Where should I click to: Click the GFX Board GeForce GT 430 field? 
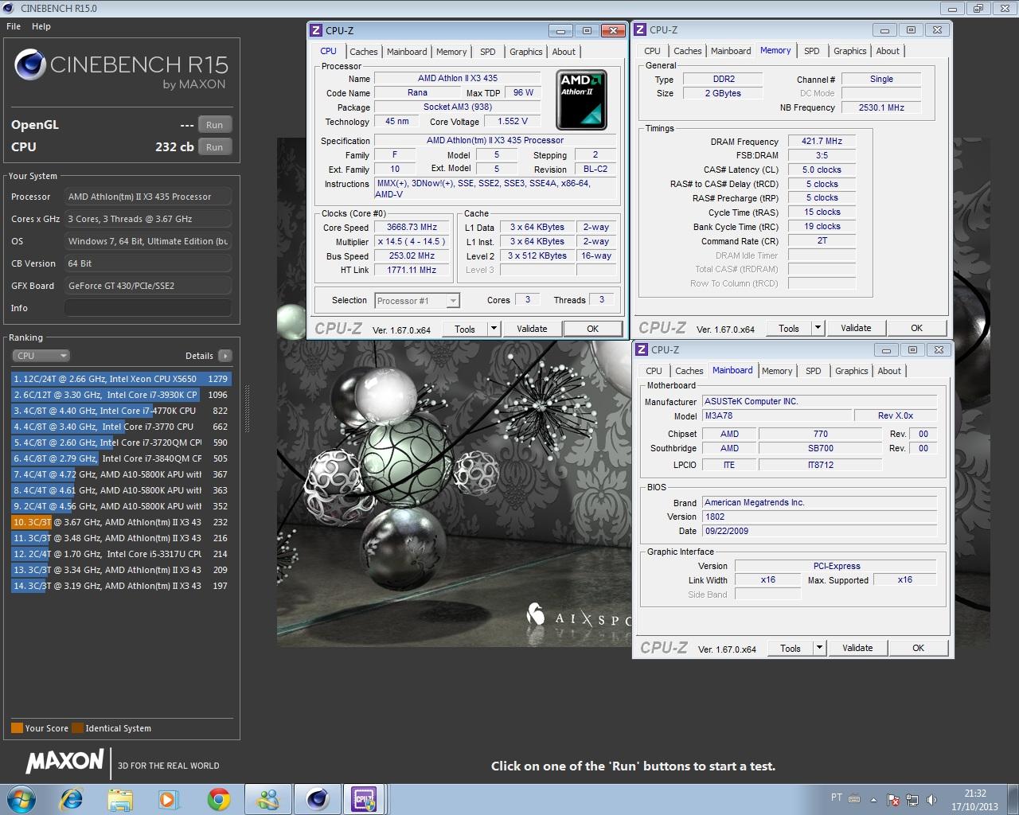click(x=148, y=286)
